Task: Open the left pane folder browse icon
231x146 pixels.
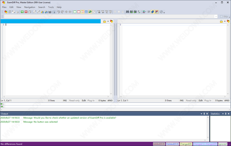Action: pos(105,22)
